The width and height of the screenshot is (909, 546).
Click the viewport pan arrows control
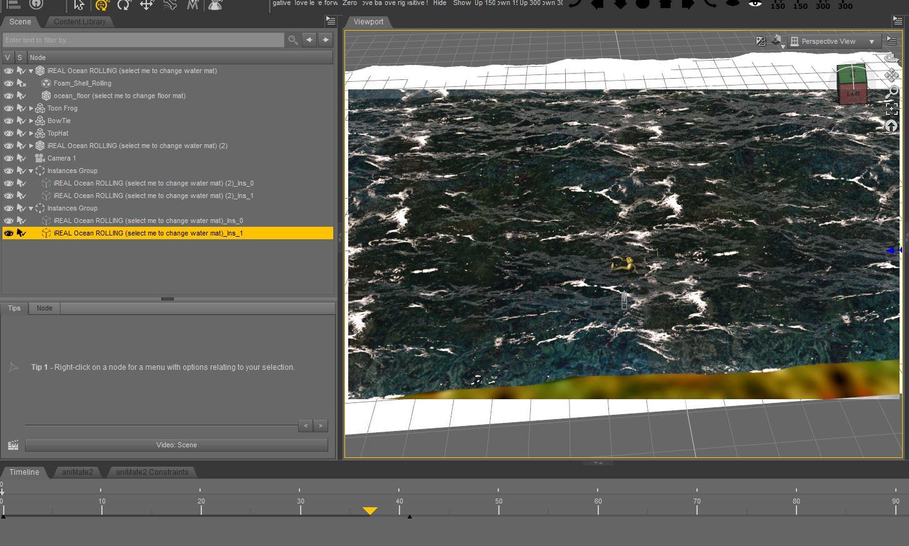tap(891, 76)
